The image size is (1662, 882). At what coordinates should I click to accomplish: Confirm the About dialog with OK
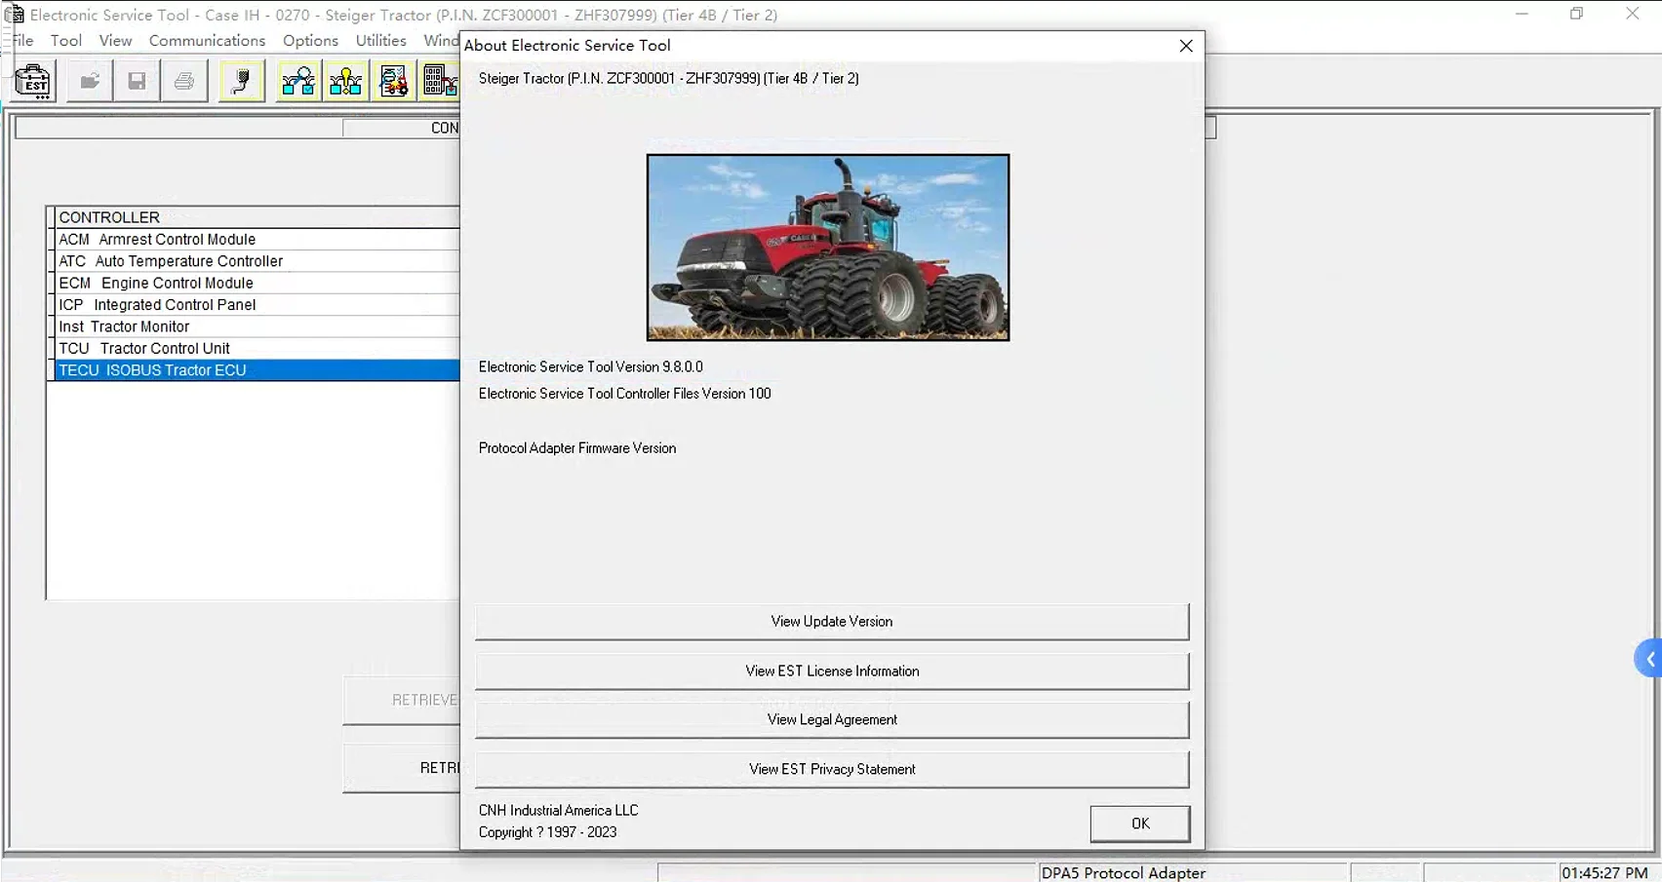pyautogui.click(x=1140, y=824)
